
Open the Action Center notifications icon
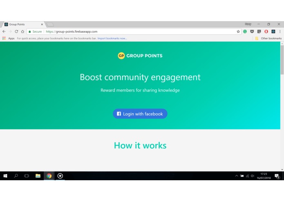coord(277,176)
